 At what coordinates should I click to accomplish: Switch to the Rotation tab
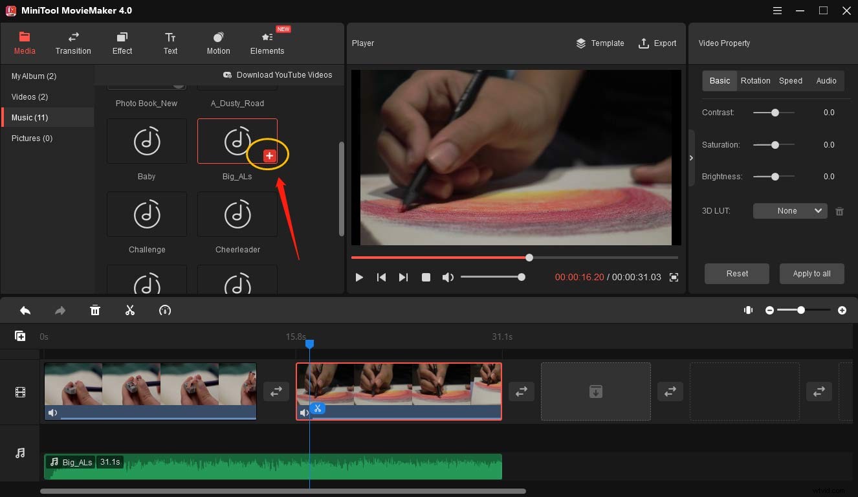point(755,81)
